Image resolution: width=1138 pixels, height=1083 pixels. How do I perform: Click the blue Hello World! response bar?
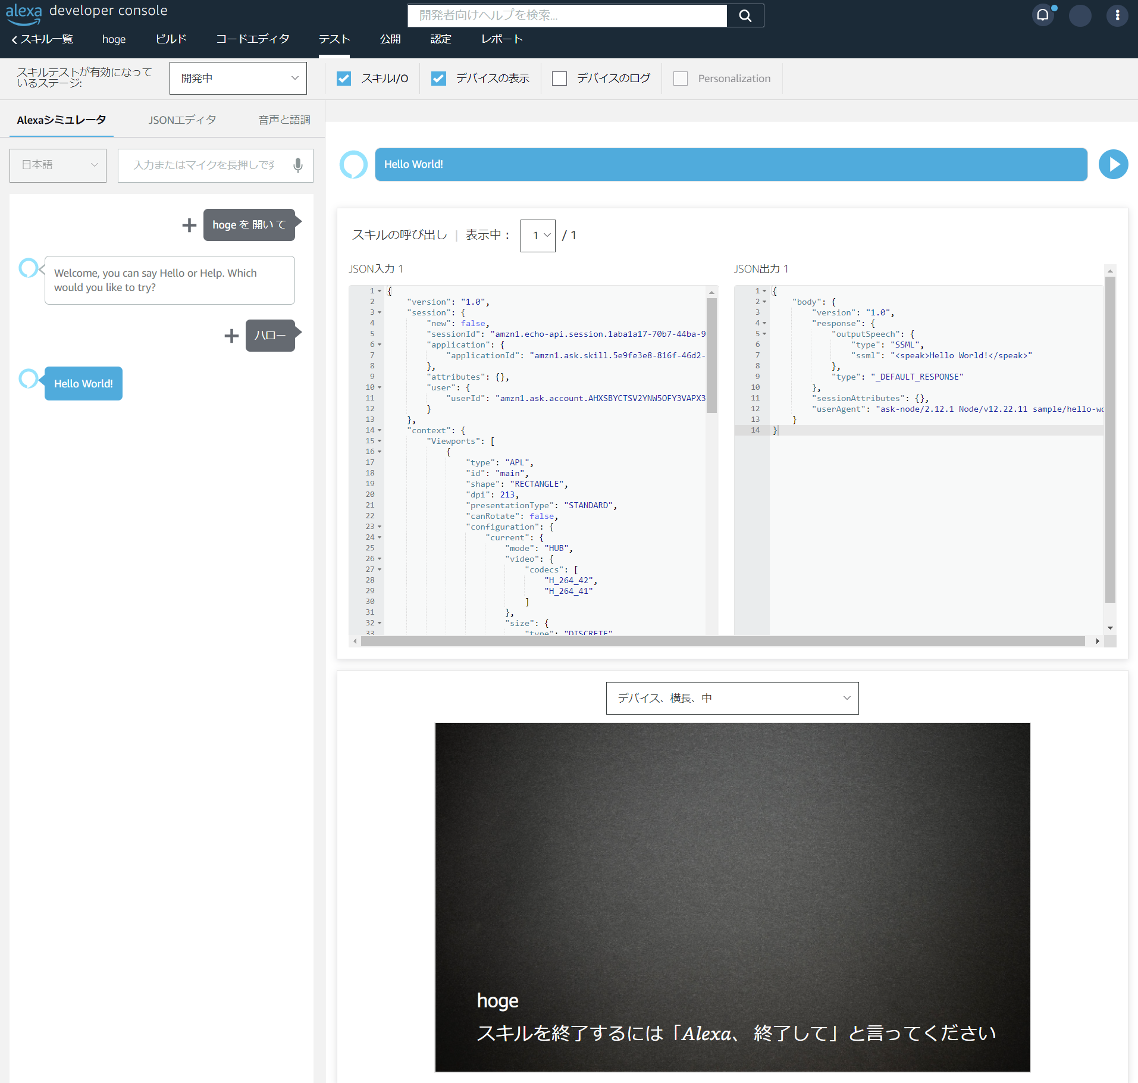click(x=731, y=164)
